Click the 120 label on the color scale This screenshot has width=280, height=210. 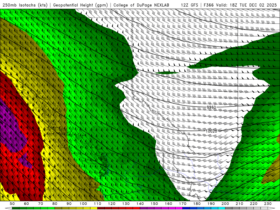click(x=112, y=204)
